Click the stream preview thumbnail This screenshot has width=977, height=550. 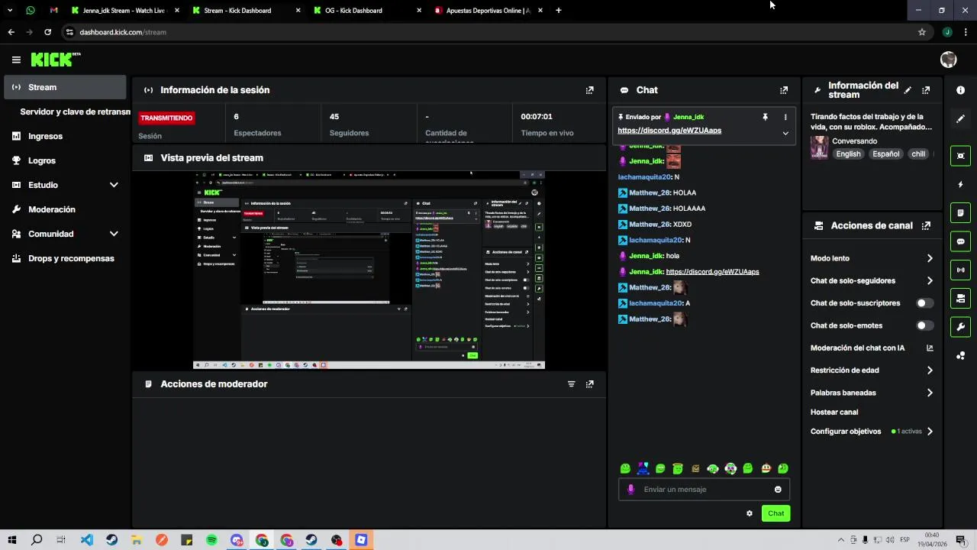(369, 270)
